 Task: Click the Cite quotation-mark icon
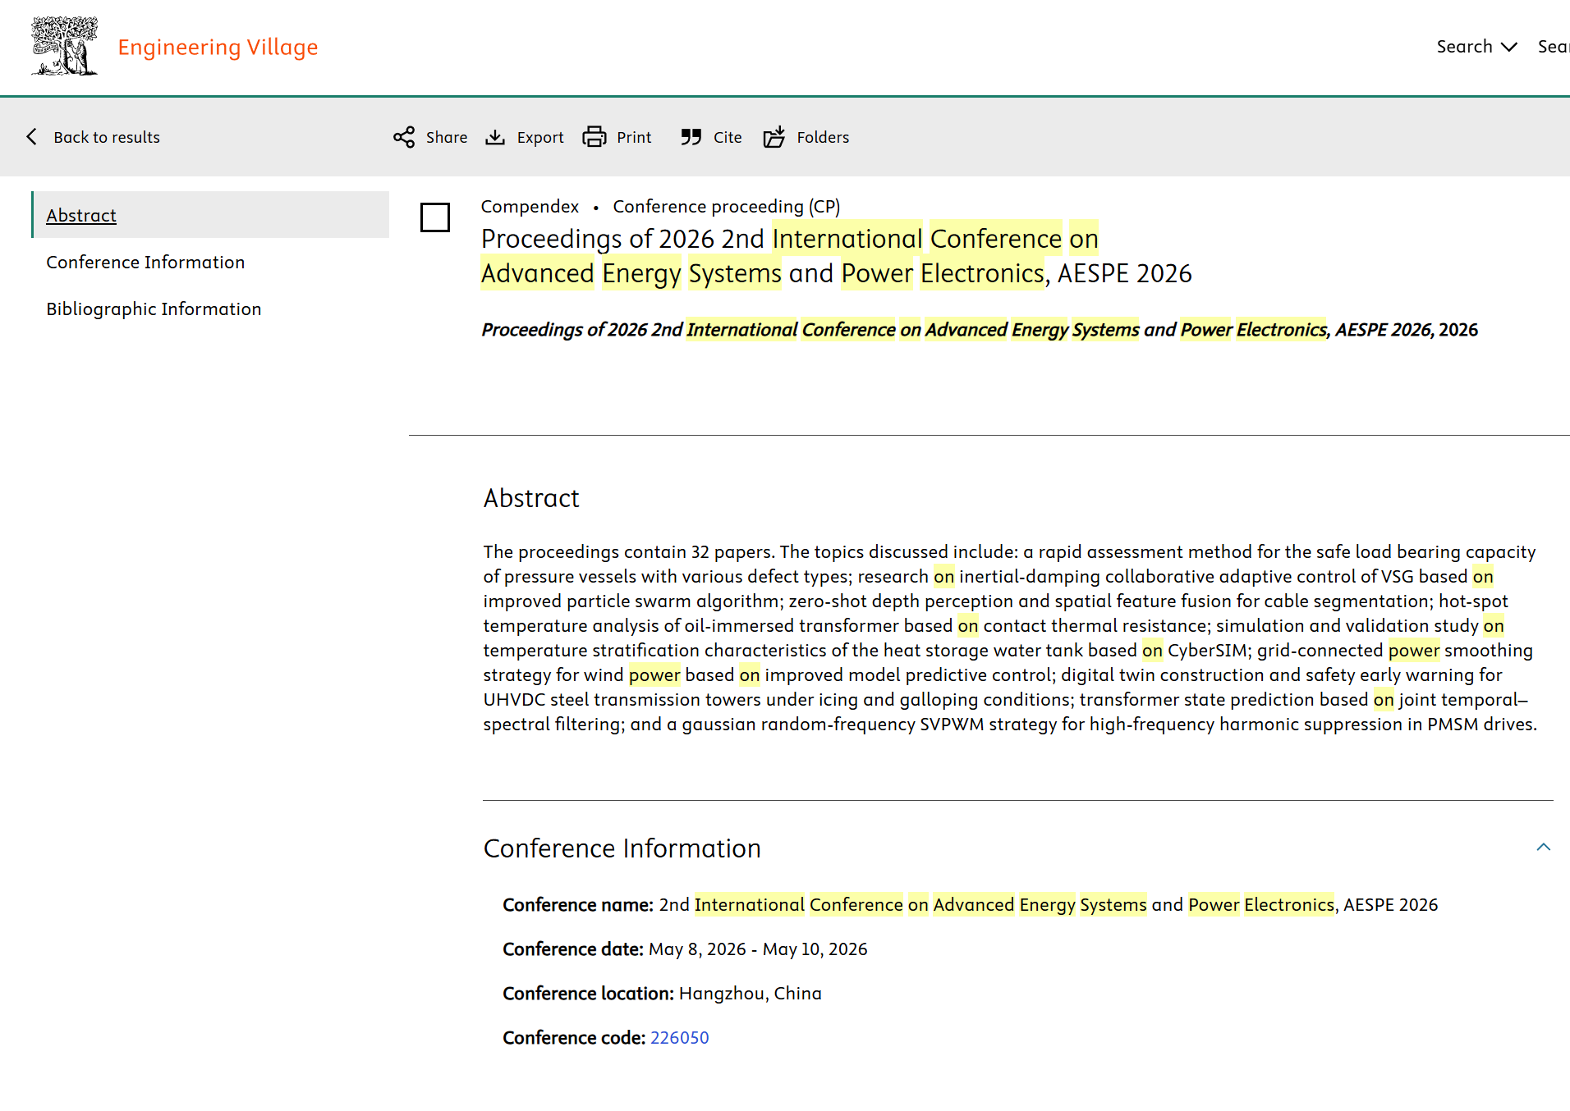pyautogui.click(x=691, y=137)
